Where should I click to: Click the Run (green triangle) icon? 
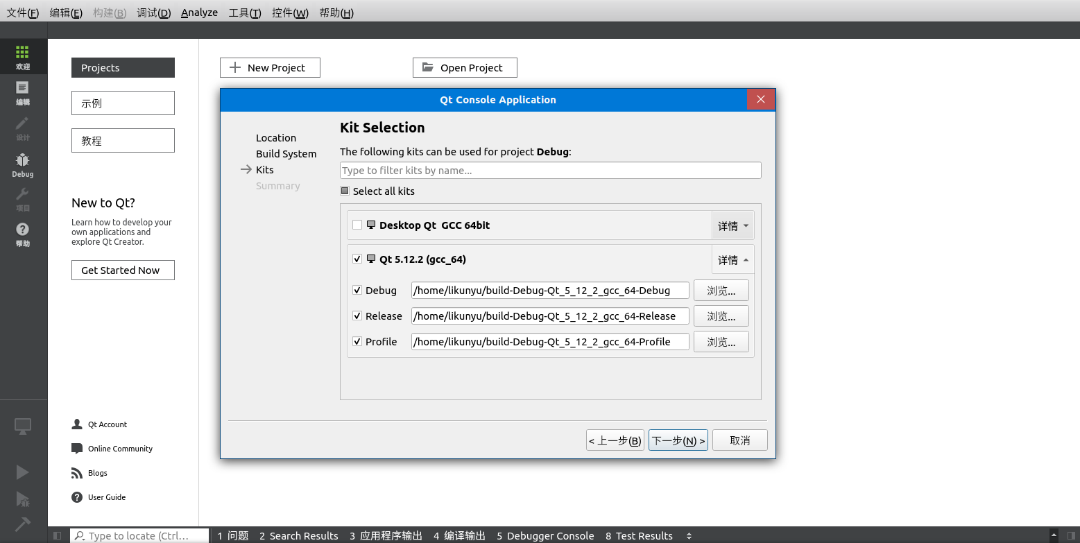(23, 472)
